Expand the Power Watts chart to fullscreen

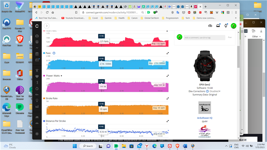click(168, 76)
